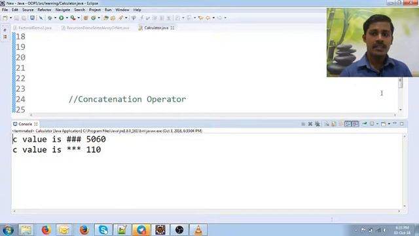Expand the Run dropdown arrow
The width and height of the screenshot is (419, 236).
67,18
